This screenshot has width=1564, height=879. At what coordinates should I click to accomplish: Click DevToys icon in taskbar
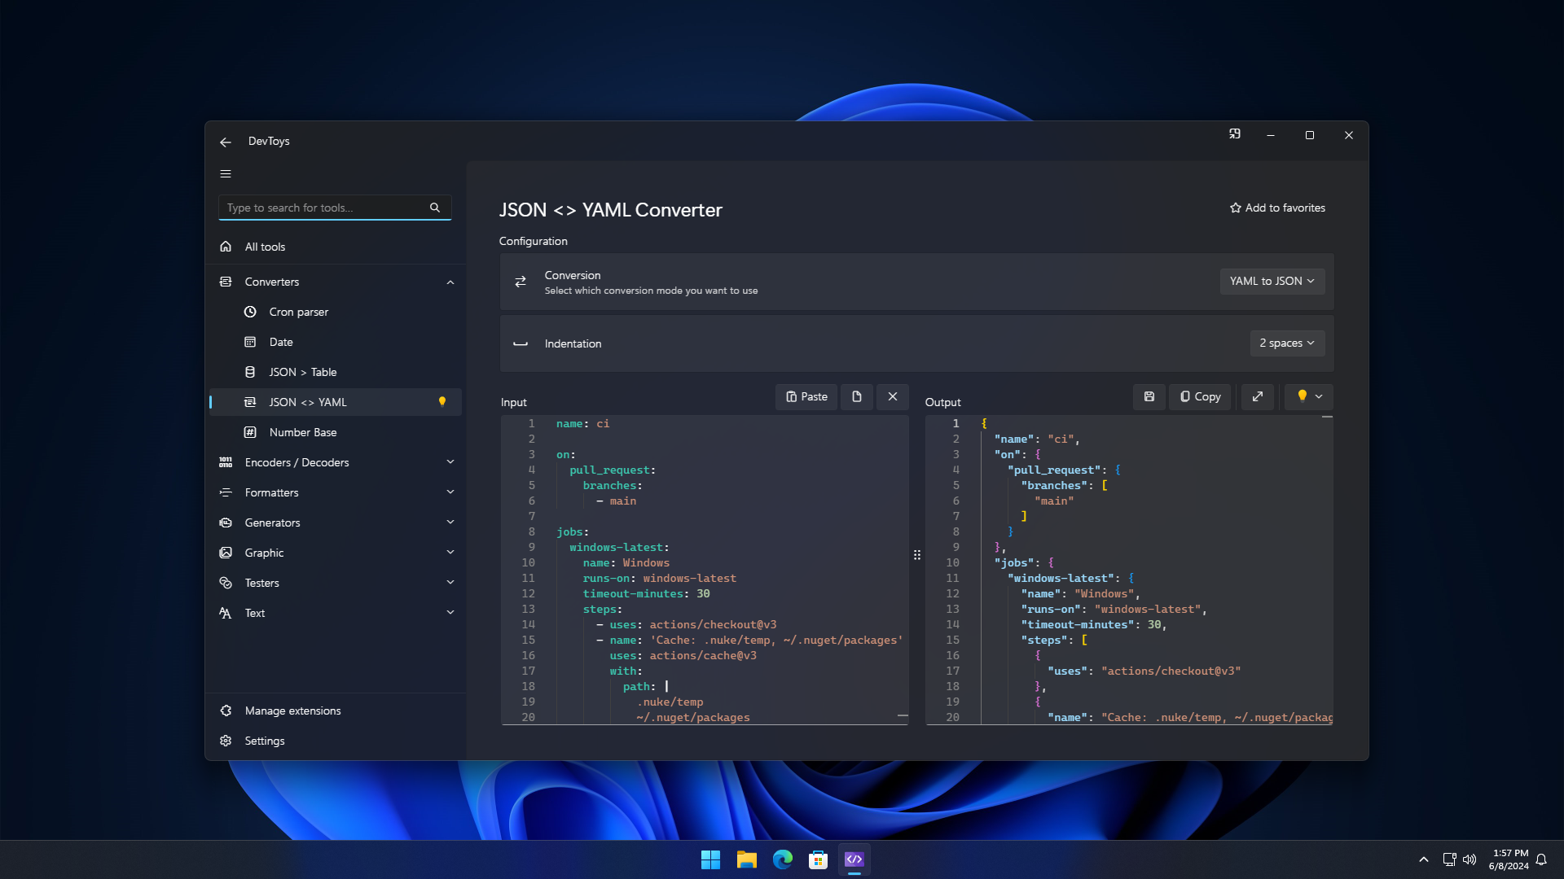854,859
